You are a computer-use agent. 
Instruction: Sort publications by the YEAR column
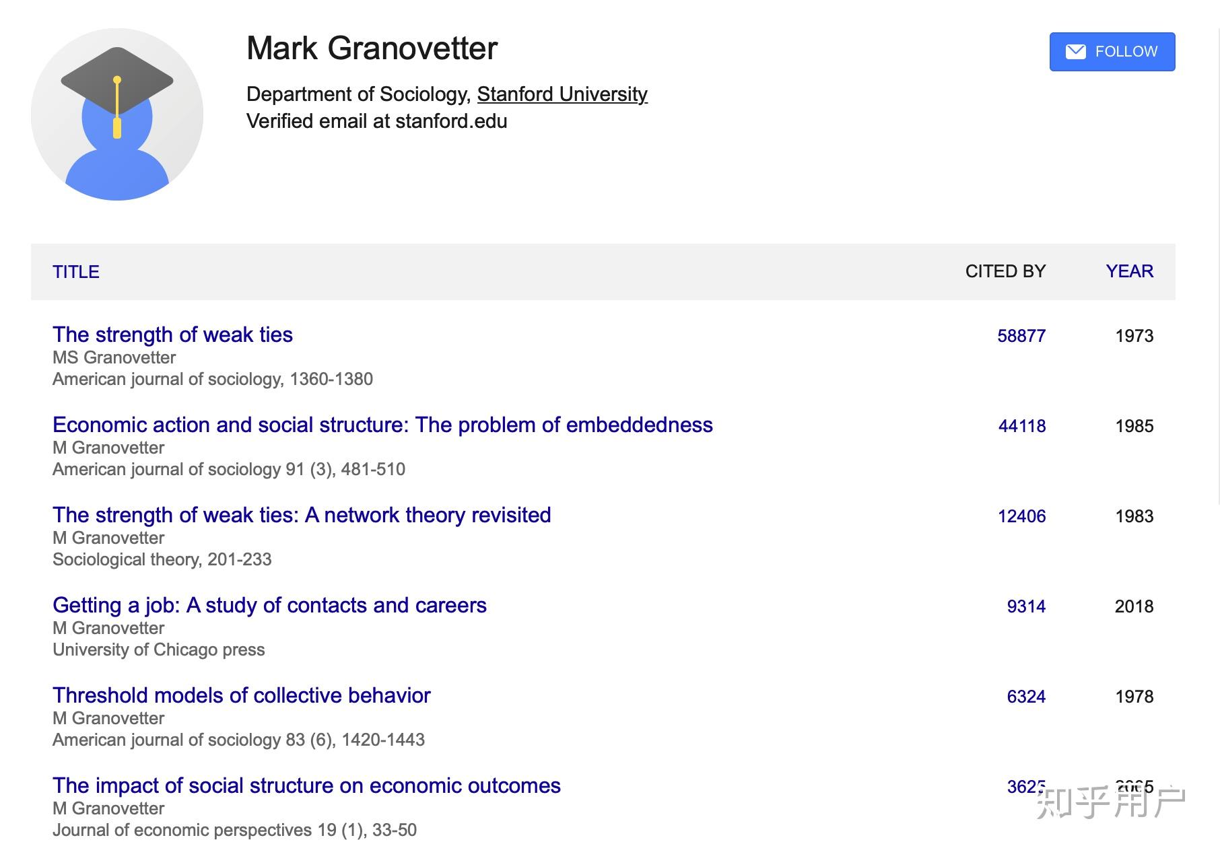[1129, 271]
